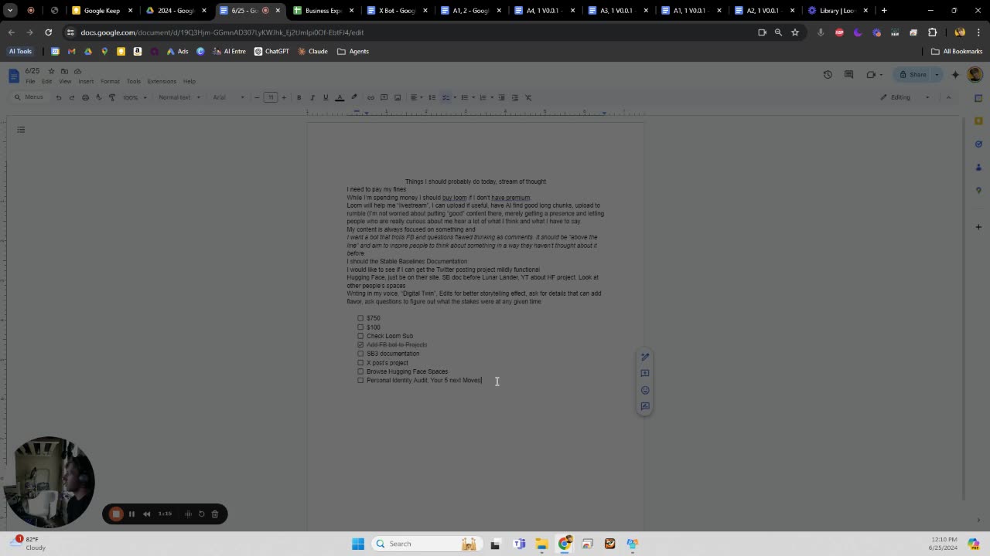Open the Gemini sparkle icon
The width and height of the screenshot is (990, 556).
(x=955, y=75)
